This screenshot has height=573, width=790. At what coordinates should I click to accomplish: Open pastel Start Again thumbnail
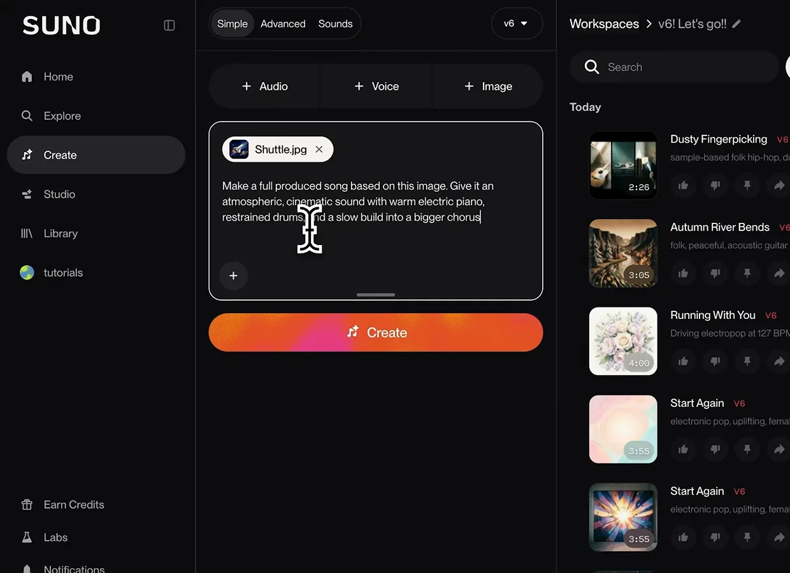623,429
